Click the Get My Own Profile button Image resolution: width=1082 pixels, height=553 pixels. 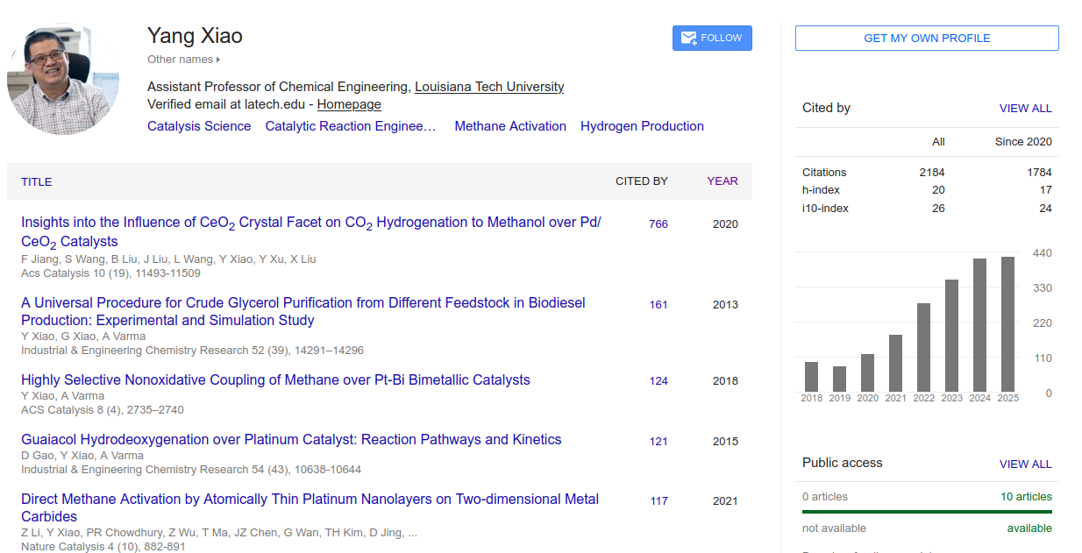(x=927, y=38)
